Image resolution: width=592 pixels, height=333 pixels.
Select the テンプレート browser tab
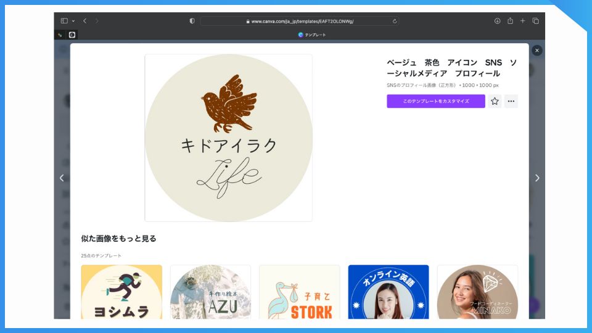(x=312, y=35)
